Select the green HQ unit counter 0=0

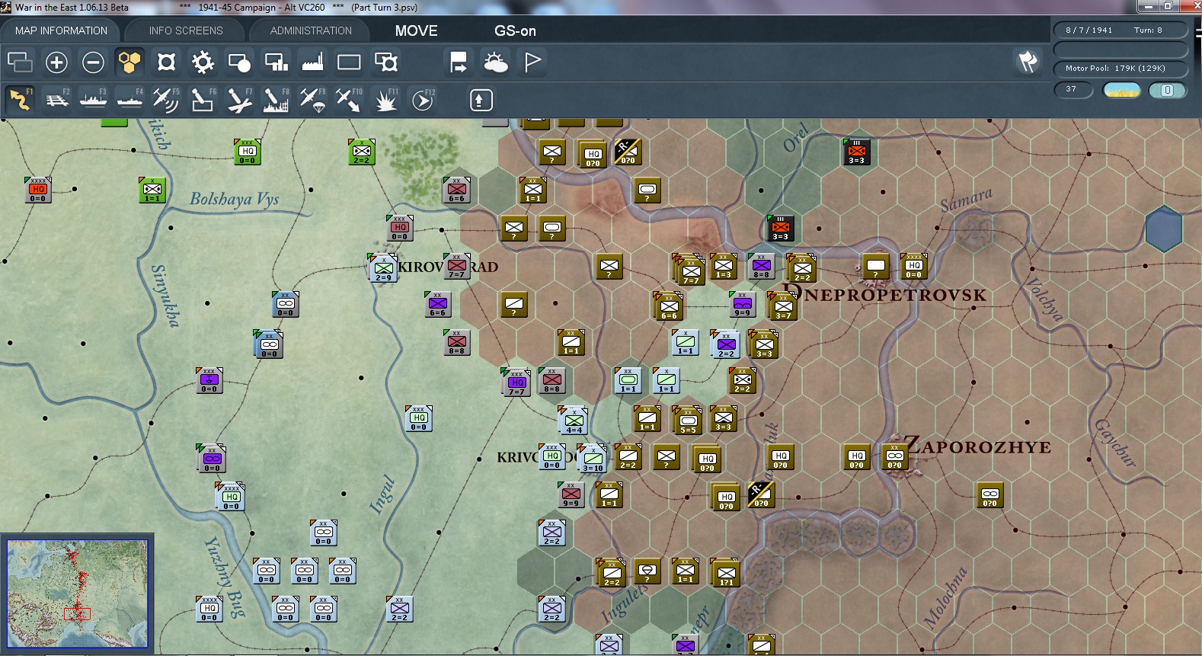[x=248, y=152]
